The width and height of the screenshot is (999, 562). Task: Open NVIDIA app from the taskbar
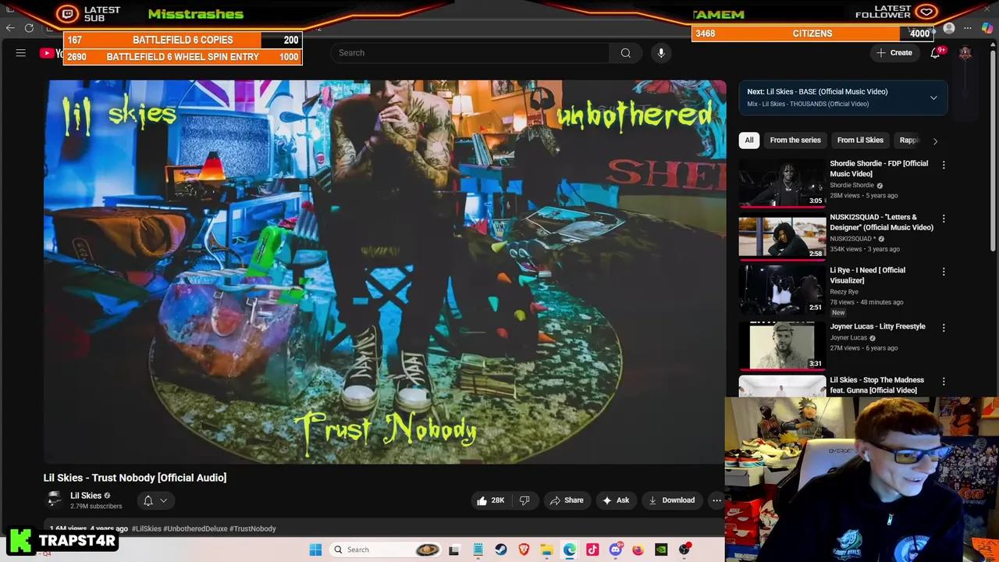[661, 550]
